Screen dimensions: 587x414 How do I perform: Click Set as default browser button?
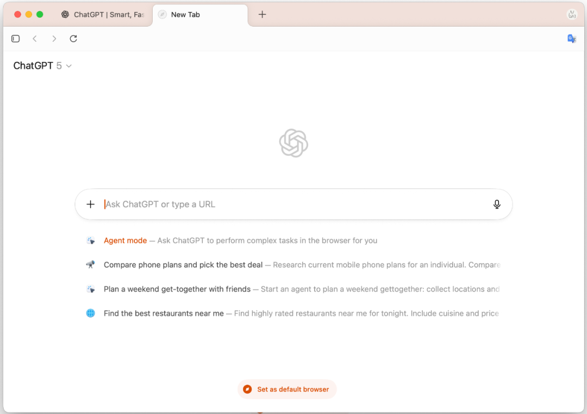point(287,389)
